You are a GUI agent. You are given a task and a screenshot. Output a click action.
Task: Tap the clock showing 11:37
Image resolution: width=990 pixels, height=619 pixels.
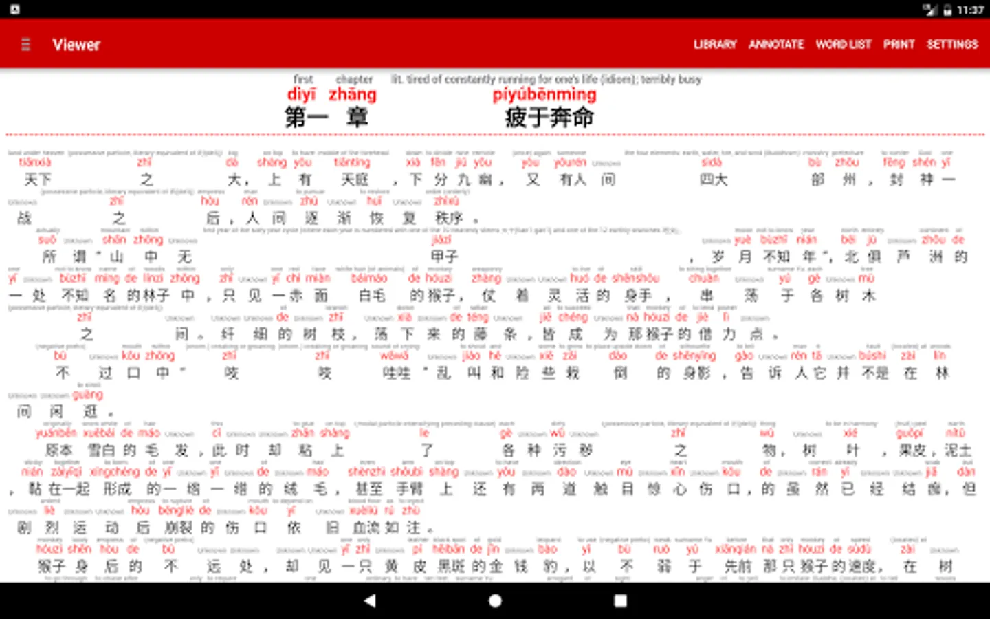click(970, 10)
